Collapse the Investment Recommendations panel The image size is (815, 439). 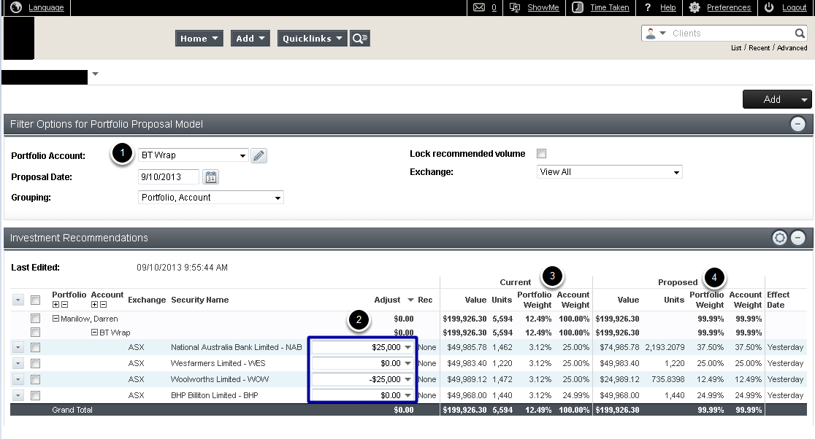click(x=798, y=238)
